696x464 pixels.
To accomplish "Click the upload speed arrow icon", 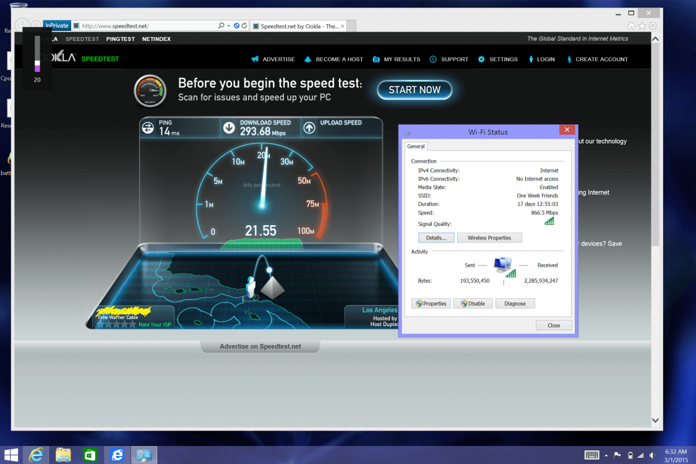I will [309, 128].
